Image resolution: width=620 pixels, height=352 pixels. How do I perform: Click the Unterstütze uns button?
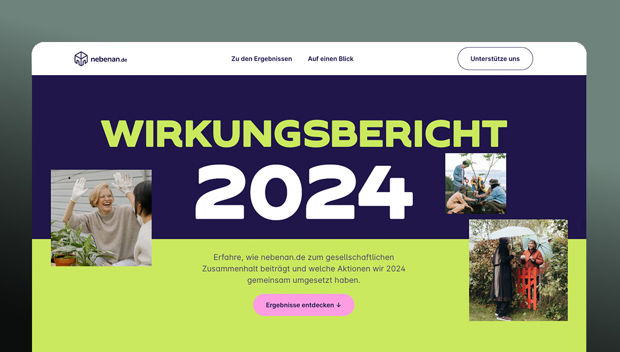495,59
